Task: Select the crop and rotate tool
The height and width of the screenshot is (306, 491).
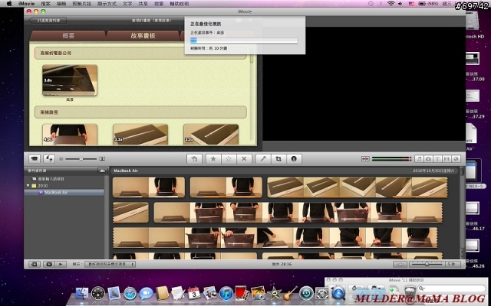Action: tap(278, 158)
